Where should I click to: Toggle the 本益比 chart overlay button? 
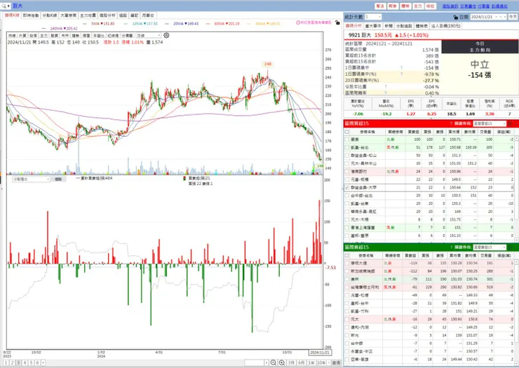pos(98,36)
